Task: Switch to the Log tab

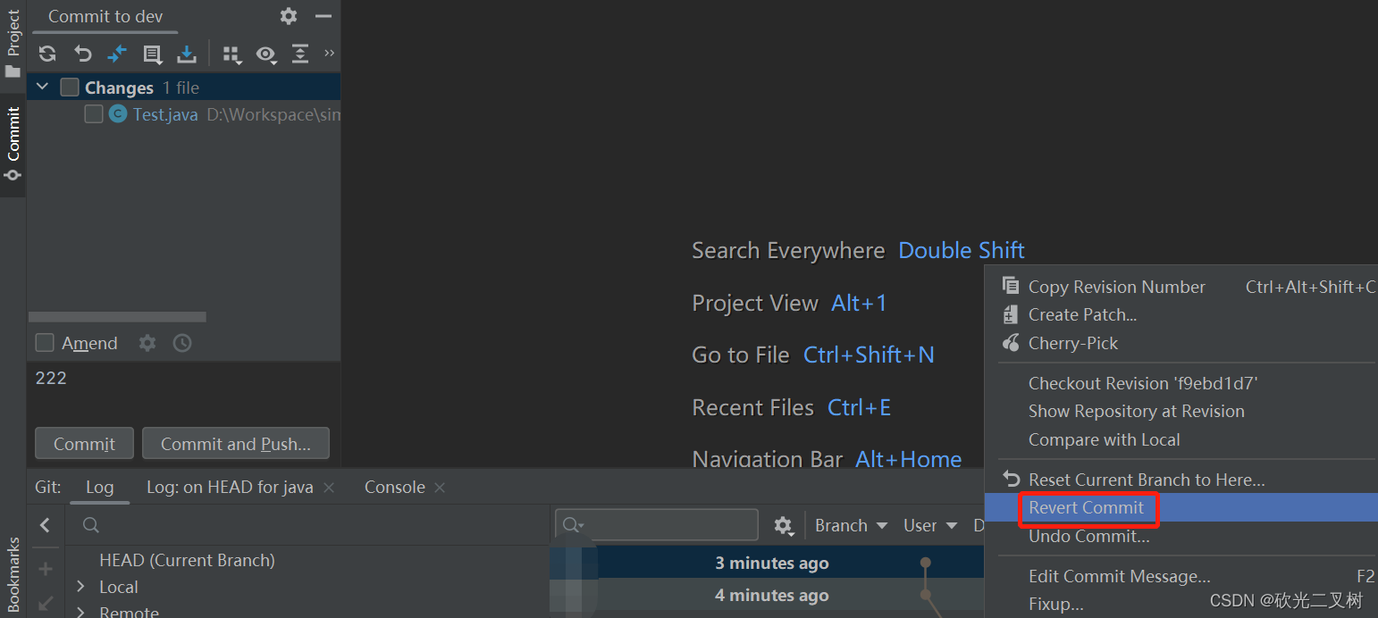Action: (x=99, y=488)
